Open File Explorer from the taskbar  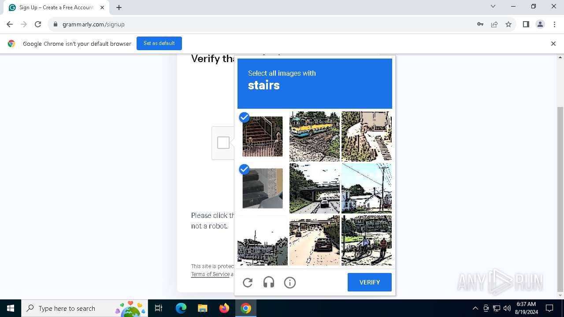pyautogui.click(x=202, y=308)
